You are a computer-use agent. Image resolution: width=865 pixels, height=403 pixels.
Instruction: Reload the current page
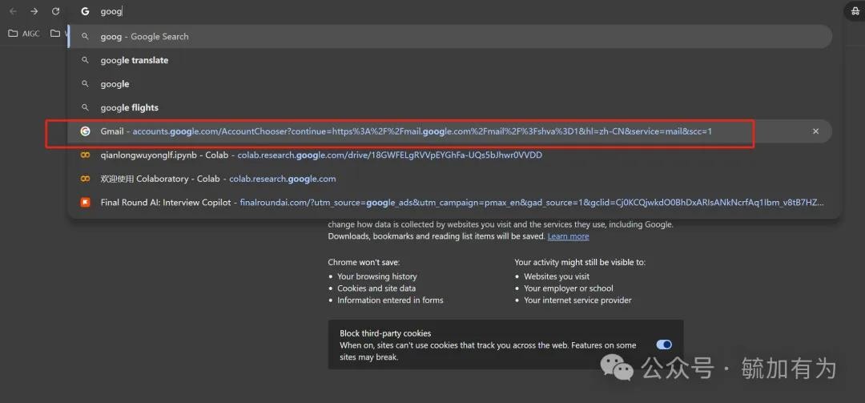pyautogui.click(x=55, y=11)
